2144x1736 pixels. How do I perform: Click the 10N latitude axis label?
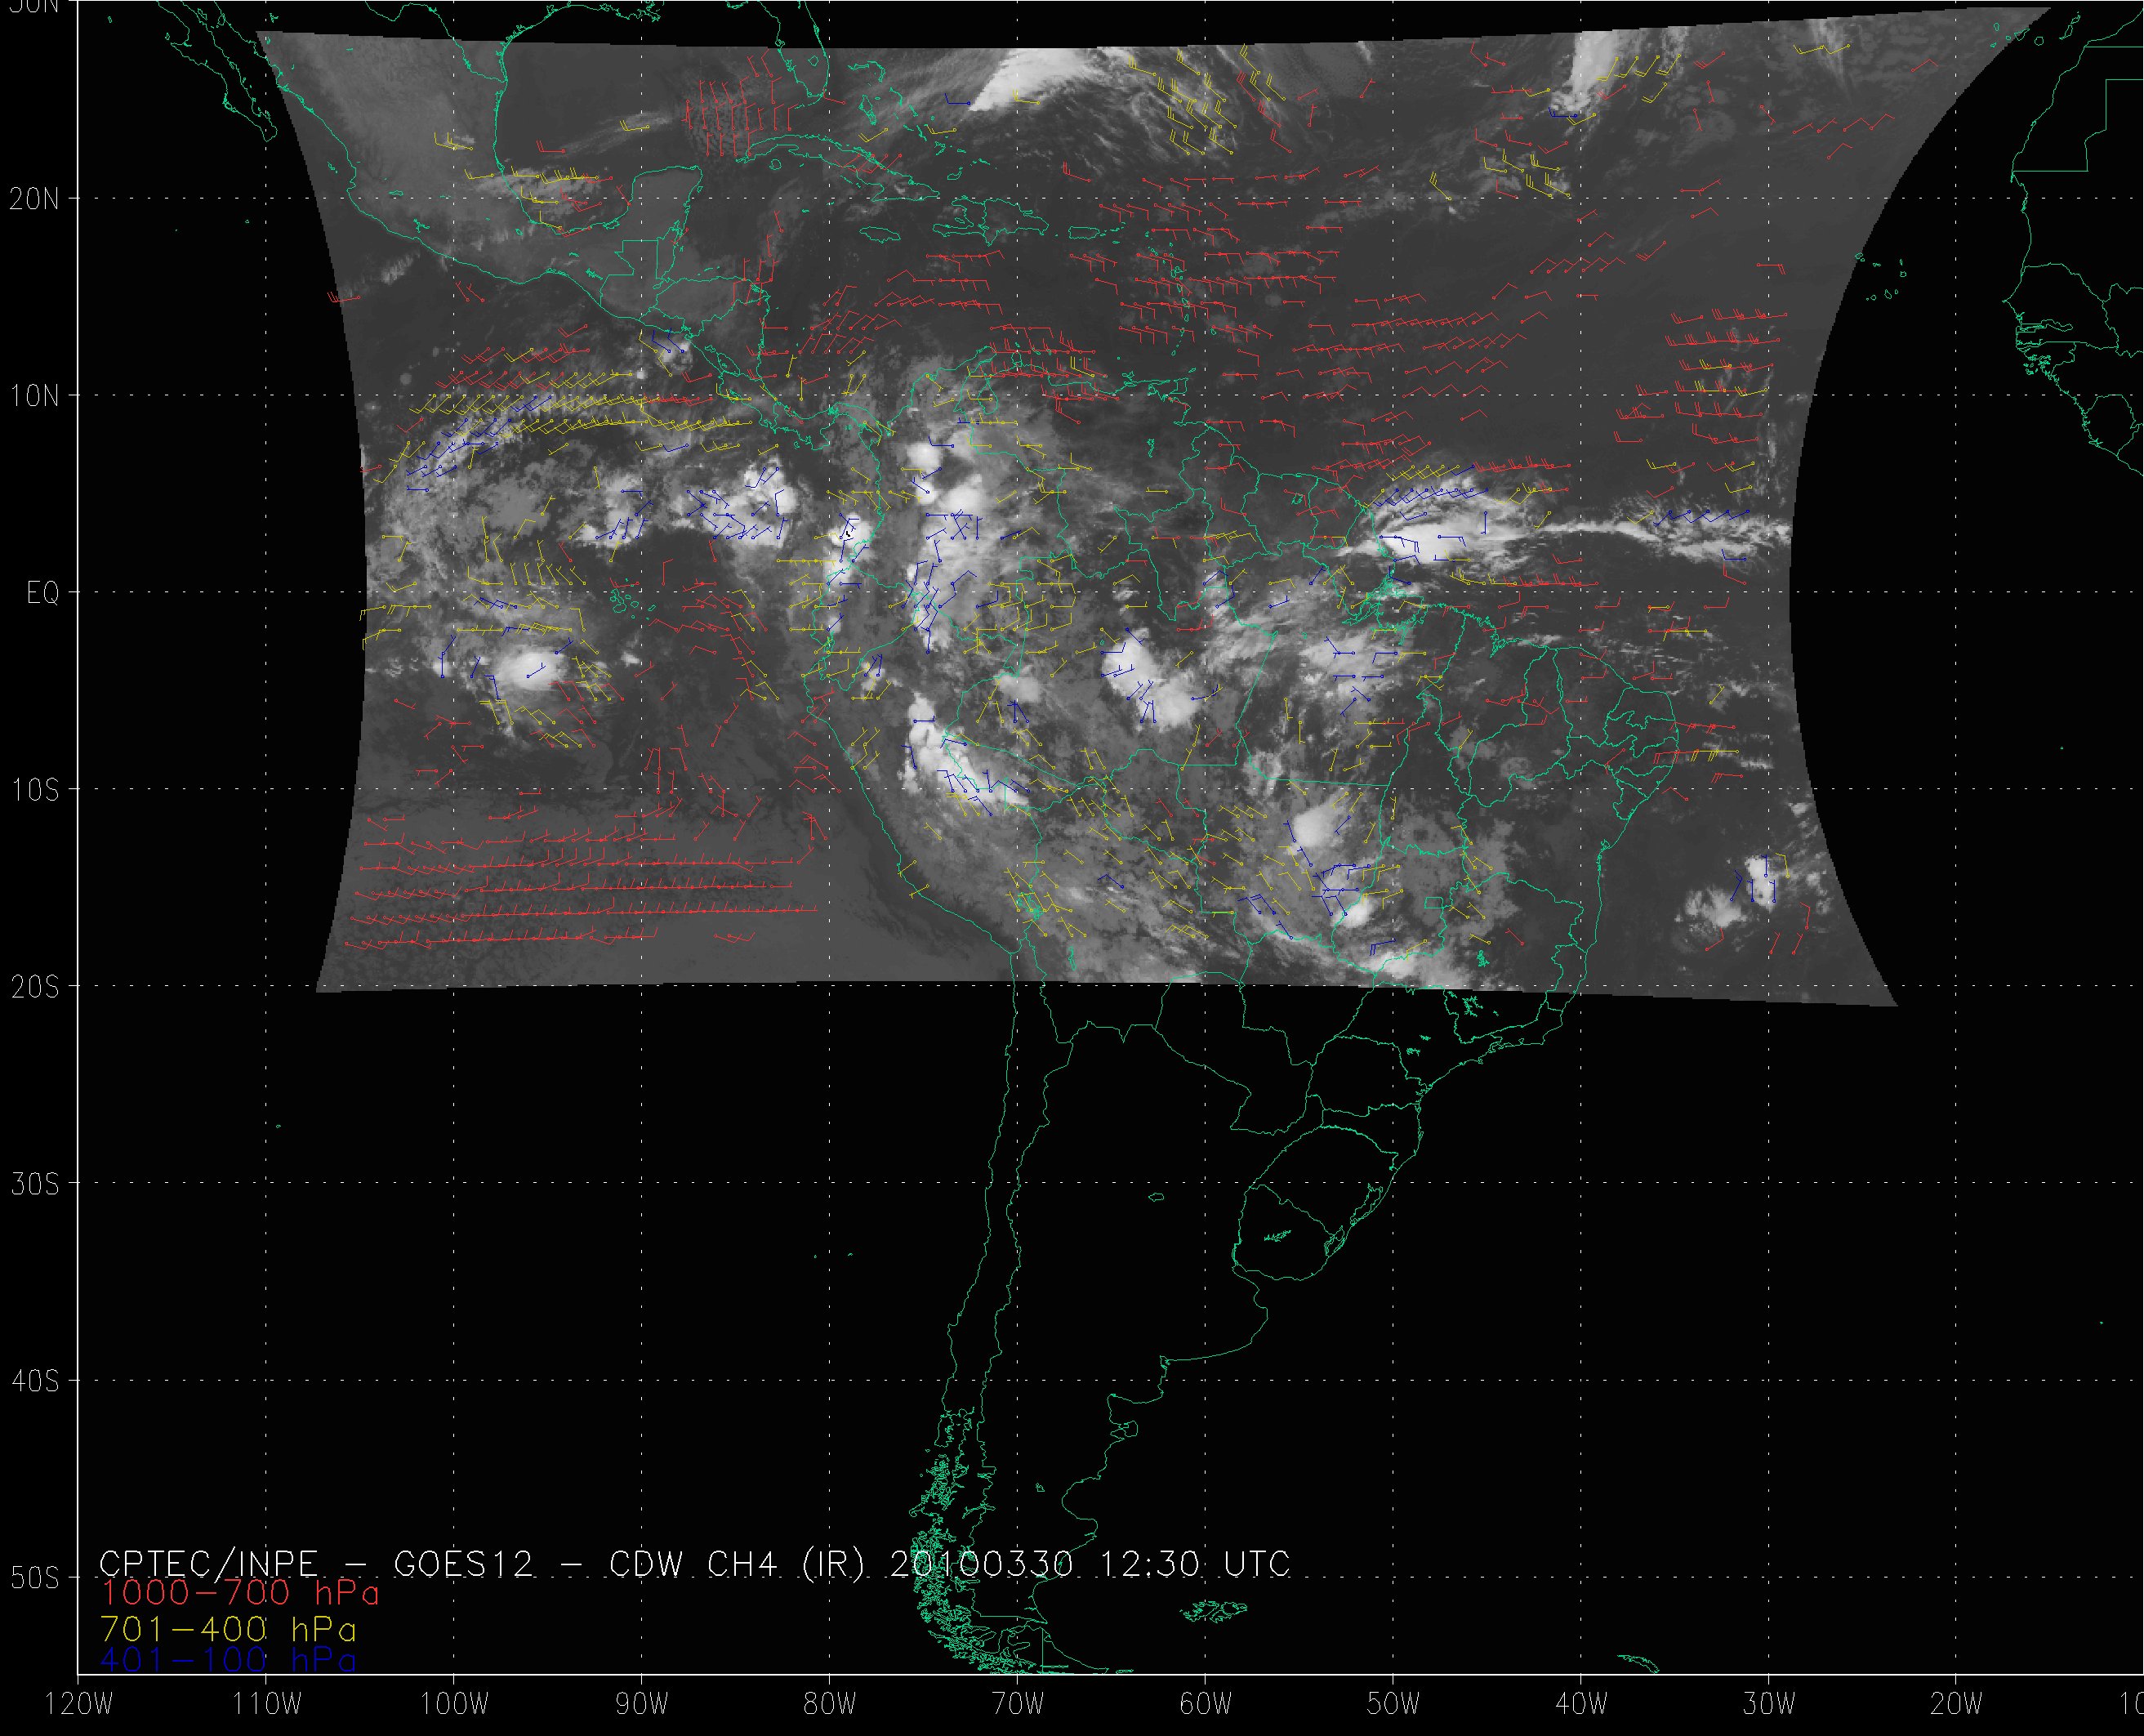[34, 396]
